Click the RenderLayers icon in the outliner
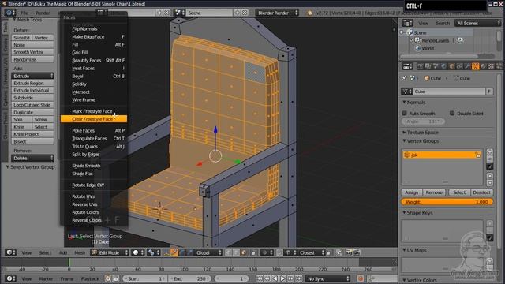This screenshot has width=505, height=284. pos(417,40)
